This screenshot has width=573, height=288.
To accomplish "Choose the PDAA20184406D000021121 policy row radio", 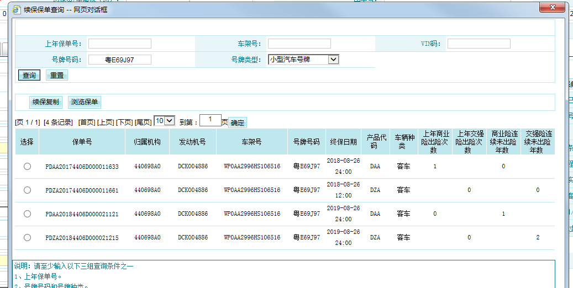I will [x=27, y=214].
